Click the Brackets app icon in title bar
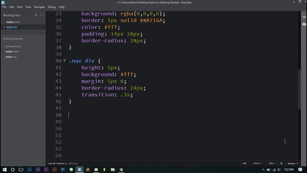The height and width of the screenshot is (173, 307). pos(3,2)
